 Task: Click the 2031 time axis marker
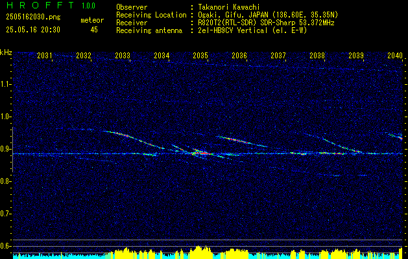coord(45,55)
